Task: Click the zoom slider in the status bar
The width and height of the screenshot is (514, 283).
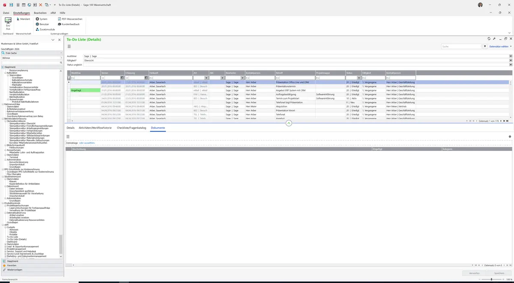Action: tap(492, 279)
